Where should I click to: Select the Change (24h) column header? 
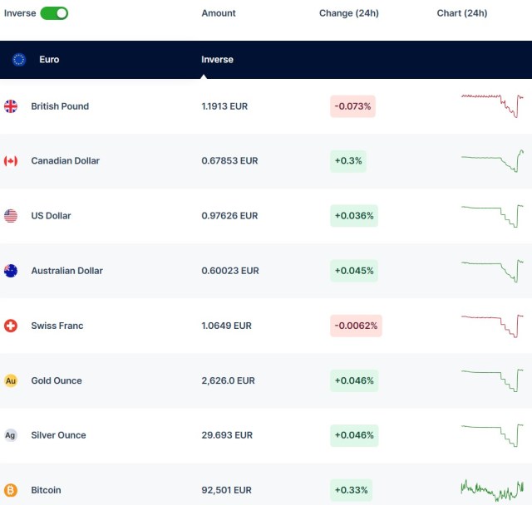point(347,13)
